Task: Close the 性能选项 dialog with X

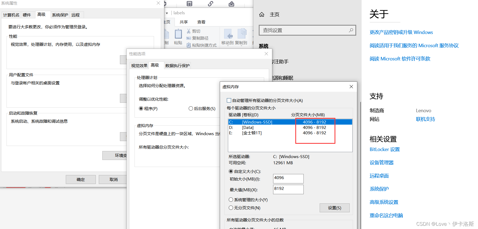Action: coord(266,54)
